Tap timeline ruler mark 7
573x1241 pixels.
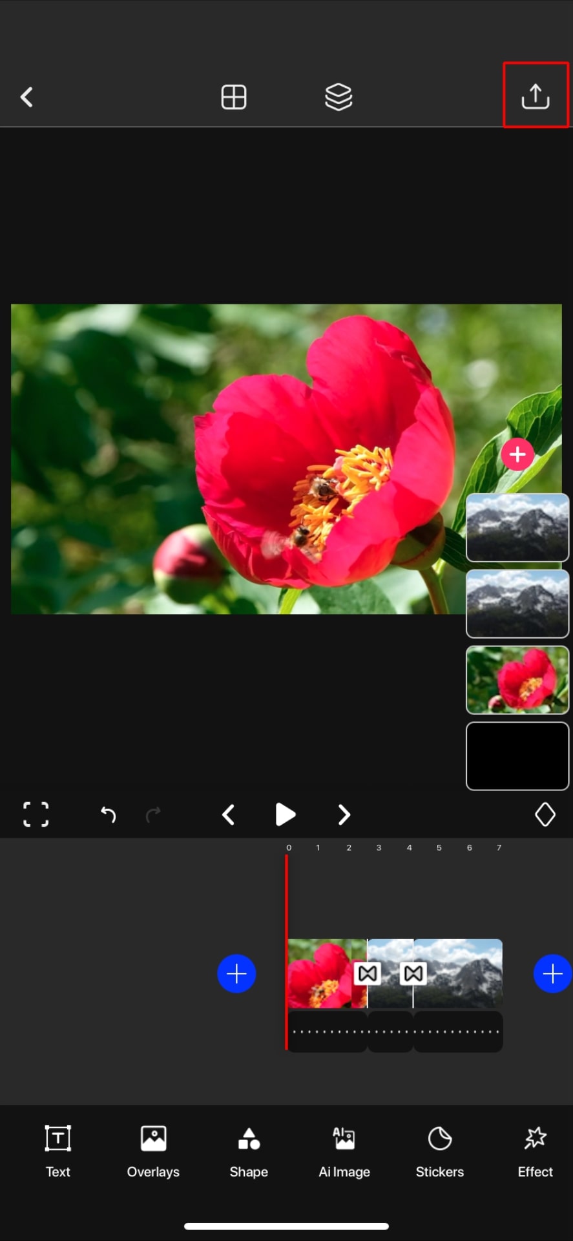click(x=499, y=847)
